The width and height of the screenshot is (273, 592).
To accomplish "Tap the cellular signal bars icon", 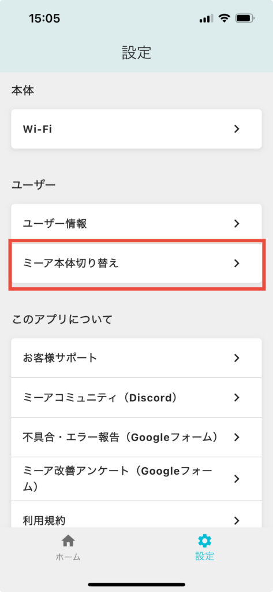I will (x=206, y=18).
